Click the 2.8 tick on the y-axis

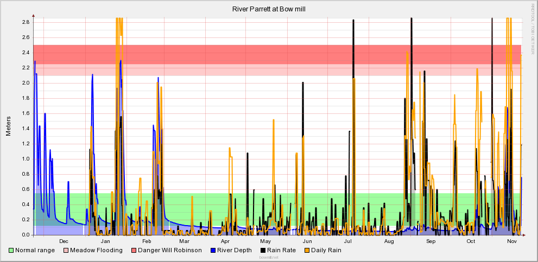(x=25, y=22)
